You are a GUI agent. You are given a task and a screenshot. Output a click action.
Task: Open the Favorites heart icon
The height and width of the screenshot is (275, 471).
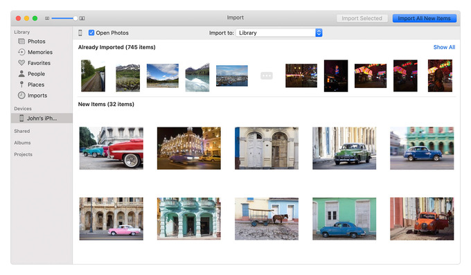[x=21, y=63]
